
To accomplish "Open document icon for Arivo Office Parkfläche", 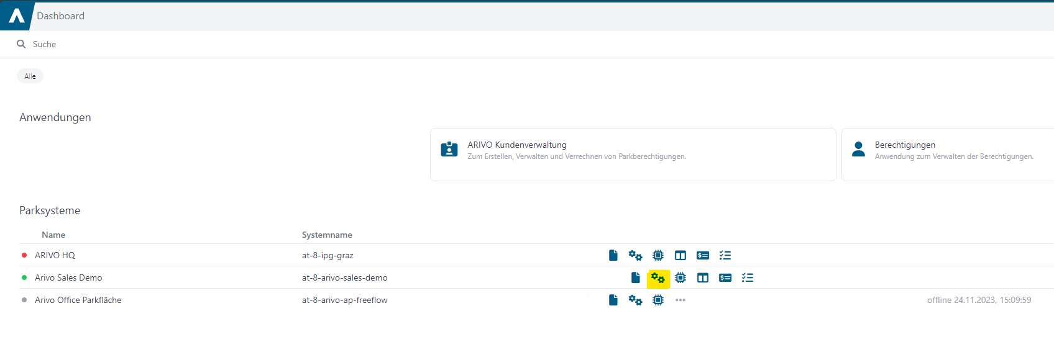I will [613, 300].
